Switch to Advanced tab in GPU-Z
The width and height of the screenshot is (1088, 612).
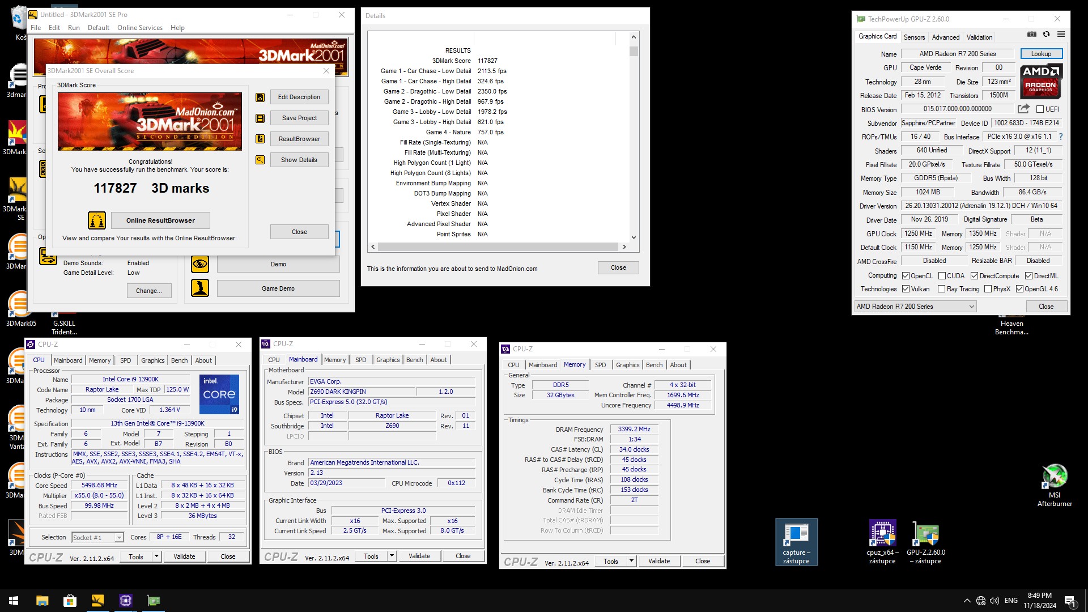[946, 37]
